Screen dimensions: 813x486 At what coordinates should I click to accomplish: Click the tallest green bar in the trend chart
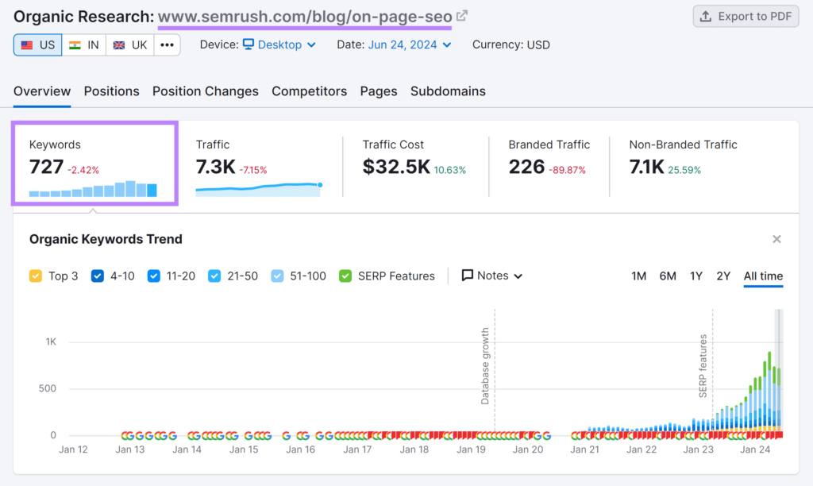pos(769,360)
